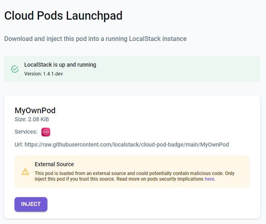266x224 pixels.
Task: Click the 'Cloud Pods Launchpad' heading
Action: point(63,16)
